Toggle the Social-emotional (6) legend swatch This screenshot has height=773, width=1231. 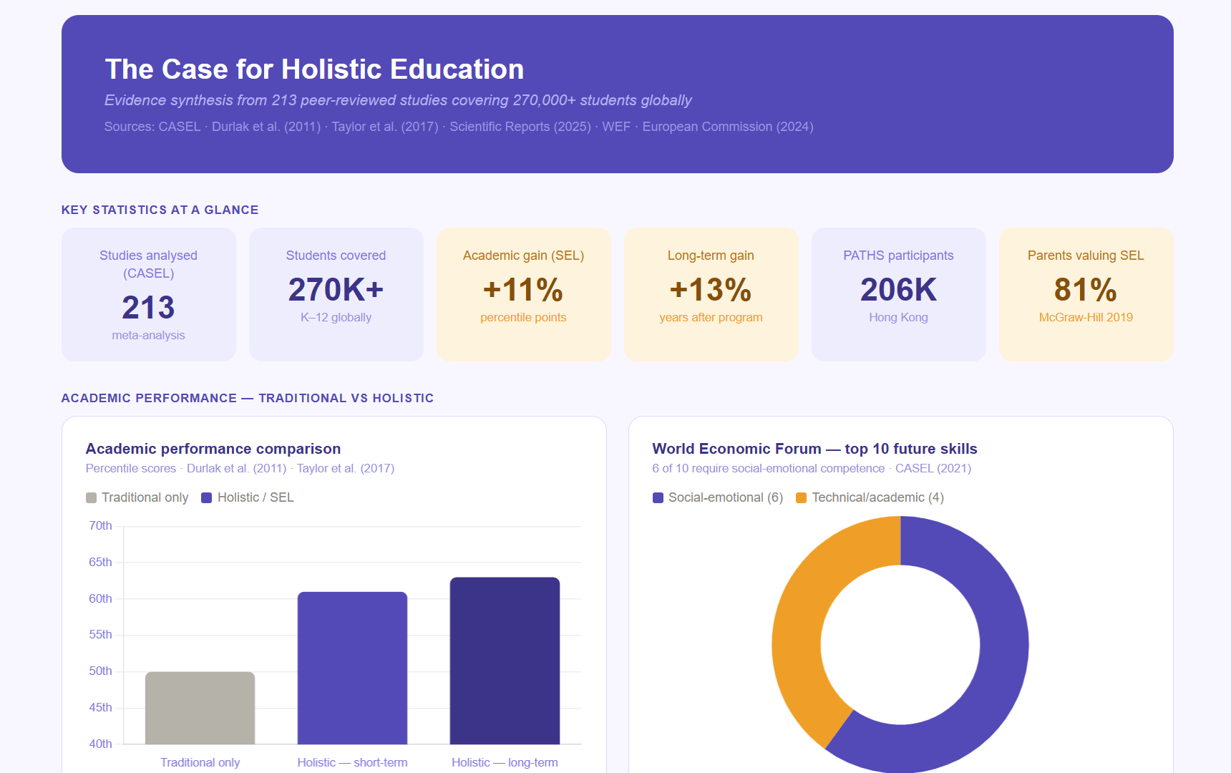click(658, 497)
